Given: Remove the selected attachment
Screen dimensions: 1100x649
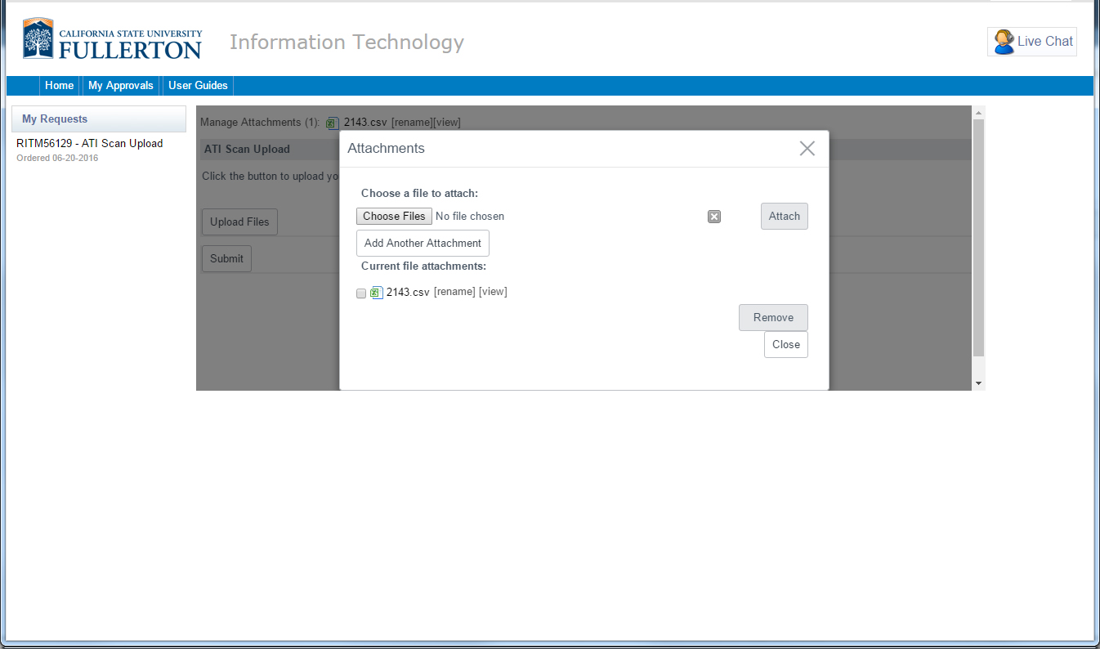Looking at the screenshot, I should tap(772, 317).
